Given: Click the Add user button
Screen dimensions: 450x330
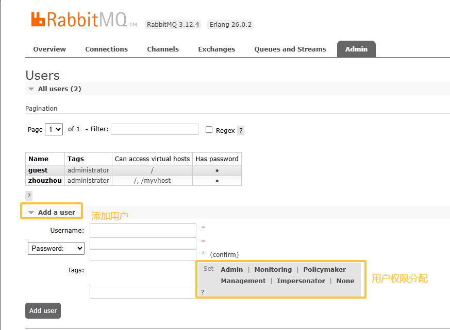Looking at the screenshot, I should tap(43, 311).
